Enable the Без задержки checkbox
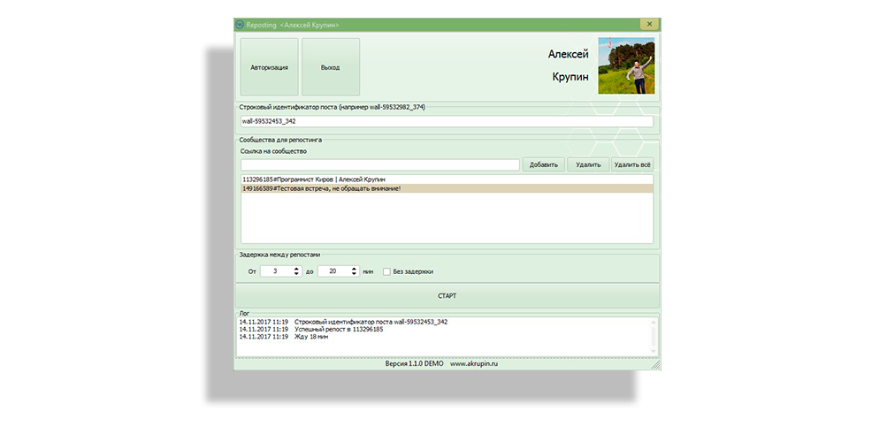The image size is (895, 442). pyautogui.click(x=386, y=271)
